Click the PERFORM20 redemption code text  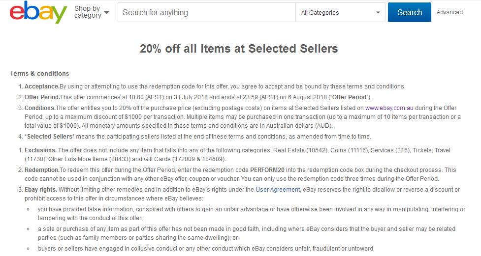(267, 170)
